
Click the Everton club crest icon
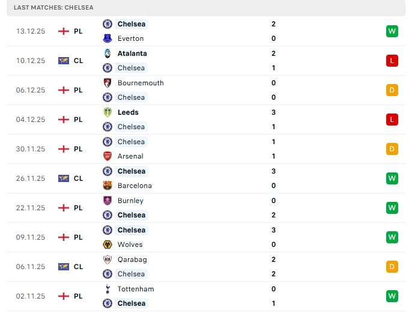click(108, 38)
